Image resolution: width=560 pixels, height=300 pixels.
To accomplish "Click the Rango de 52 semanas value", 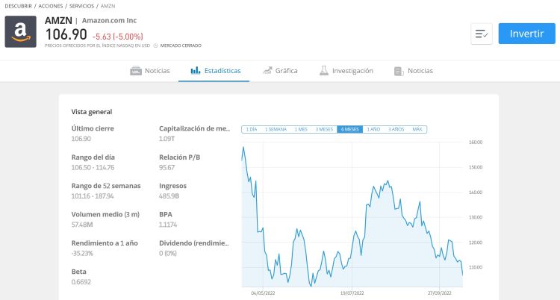I will click(x=93, y=196).
